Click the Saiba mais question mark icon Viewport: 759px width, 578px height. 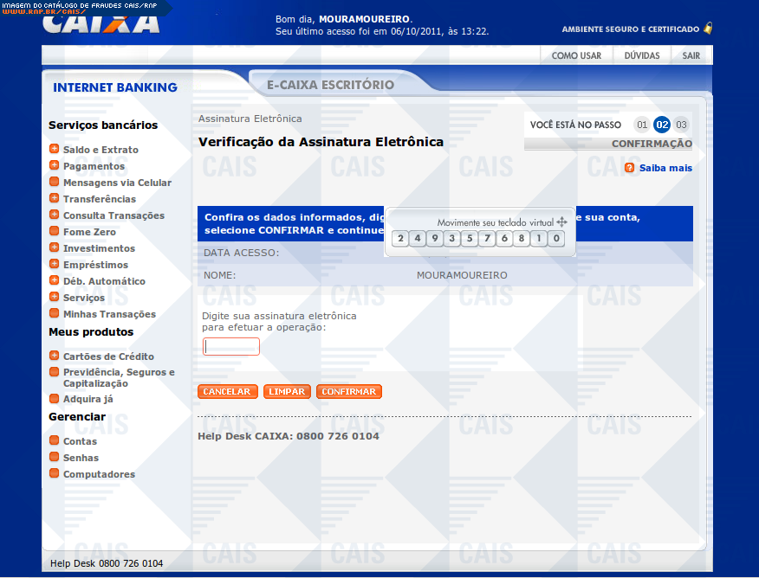[x=629, y=168]
